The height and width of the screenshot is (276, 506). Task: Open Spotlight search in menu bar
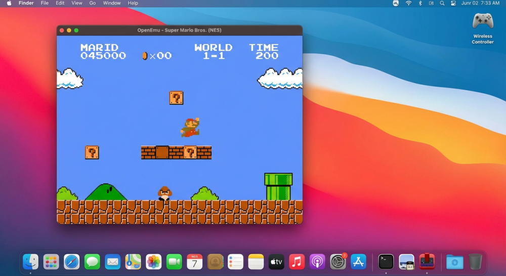[x=442, y=3]
